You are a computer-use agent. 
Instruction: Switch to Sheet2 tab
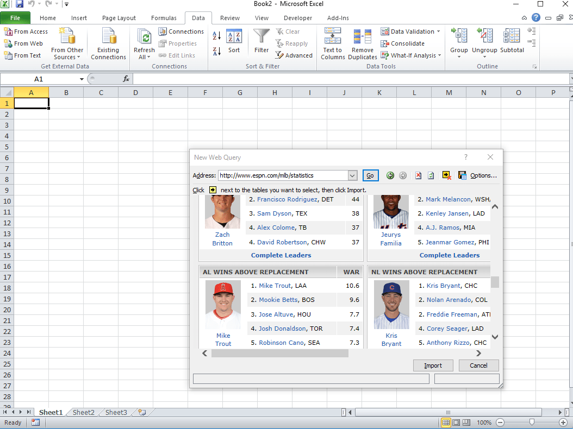(83, 413)
